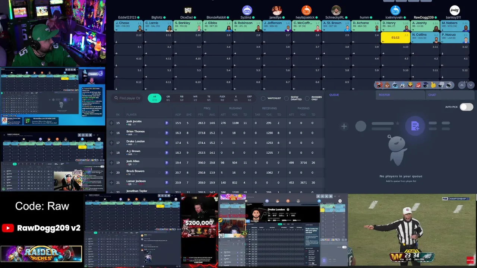Image resolution: width=477 pixels, height=268 pixels.
Task: Open heyitsjoekick's orange avatar
Action: 306,10
